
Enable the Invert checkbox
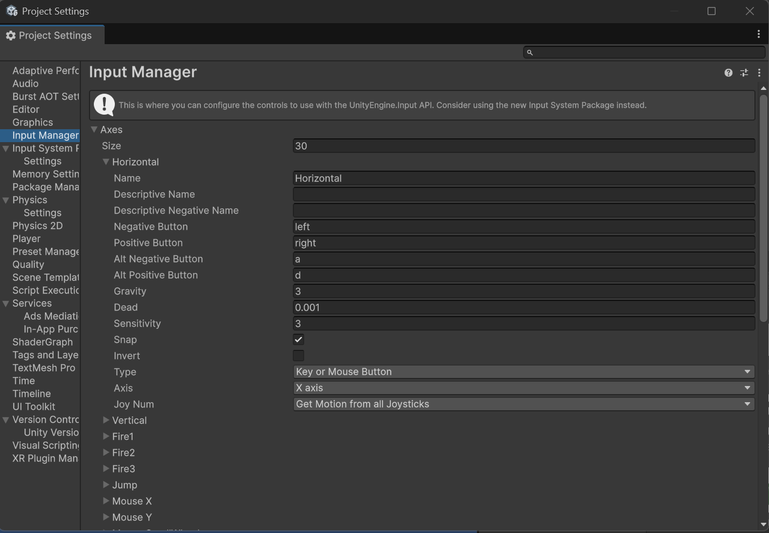tap(298, 356)
